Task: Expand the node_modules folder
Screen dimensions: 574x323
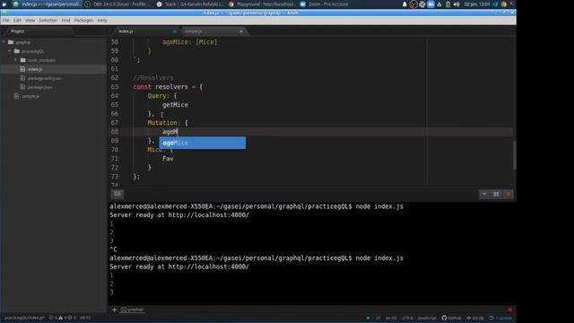Action: point(16,60)
